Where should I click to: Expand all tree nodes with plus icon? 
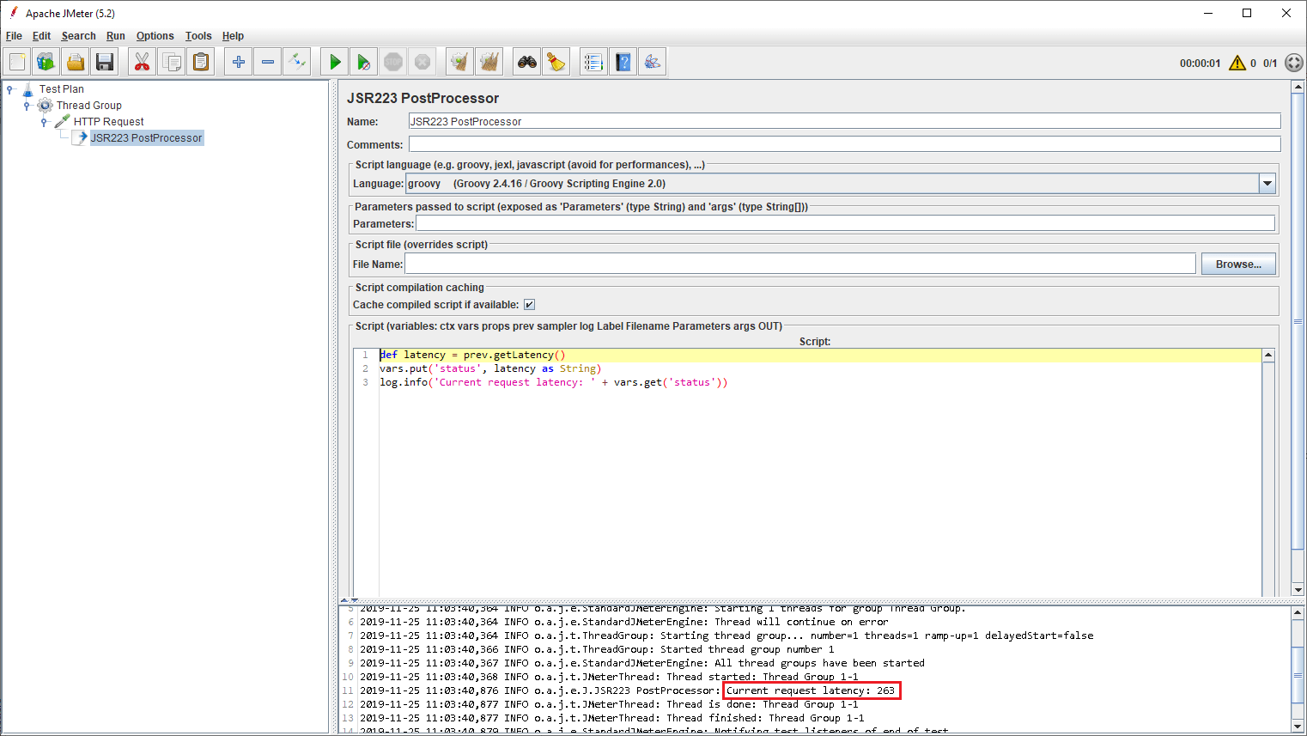pos(239,62)
